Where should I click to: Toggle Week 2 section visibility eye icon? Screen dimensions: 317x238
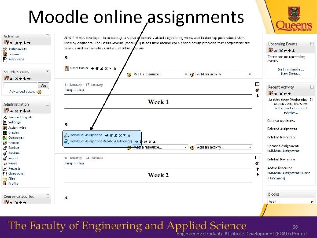tap(257, 164)
